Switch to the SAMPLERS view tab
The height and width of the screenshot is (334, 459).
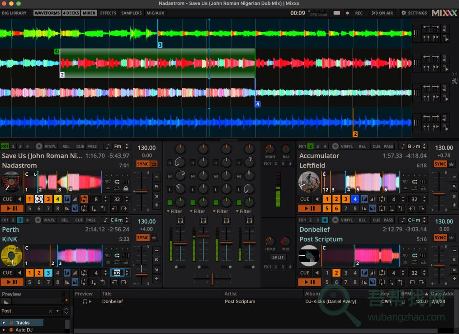tap(131, 13)
